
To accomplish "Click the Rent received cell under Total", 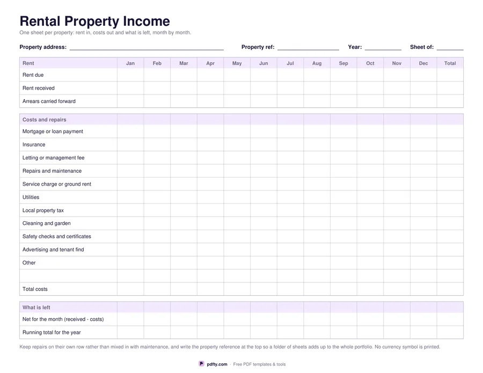I will 450,88.
